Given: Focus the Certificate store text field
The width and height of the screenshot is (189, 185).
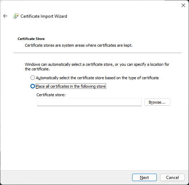Looking at the screenshot, I should pyautogui.click(x=89, y=102).
